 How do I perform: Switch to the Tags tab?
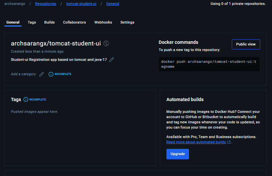click(32, 22)
